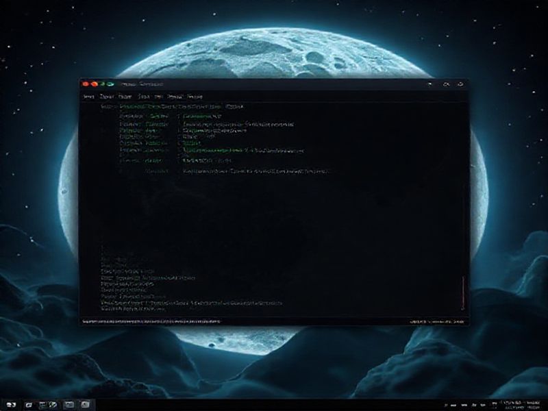Open the system tray clock and date

[521, 405]
